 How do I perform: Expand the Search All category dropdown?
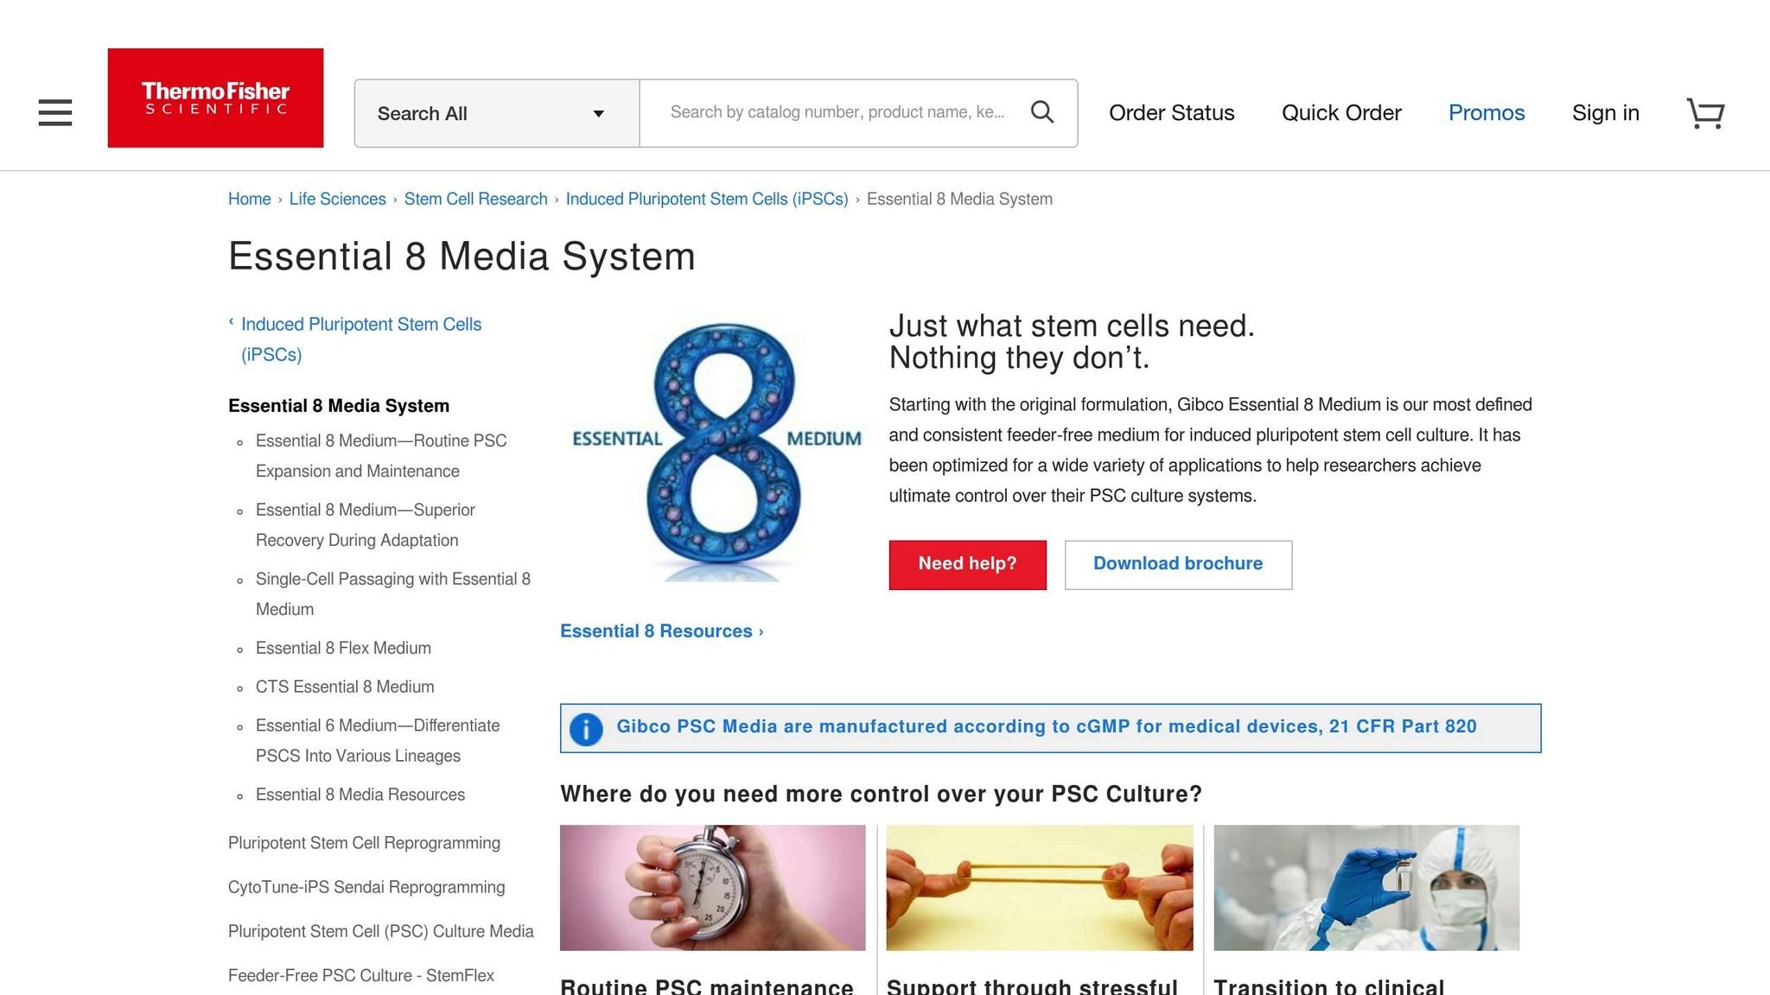coord(496,113)
